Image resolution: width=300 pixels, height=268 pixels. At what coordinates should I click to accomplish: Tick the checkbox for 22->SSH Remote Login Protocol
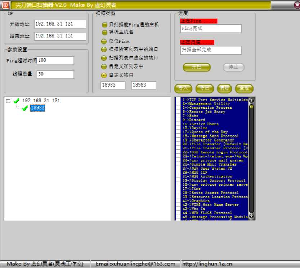pos(178,152)
